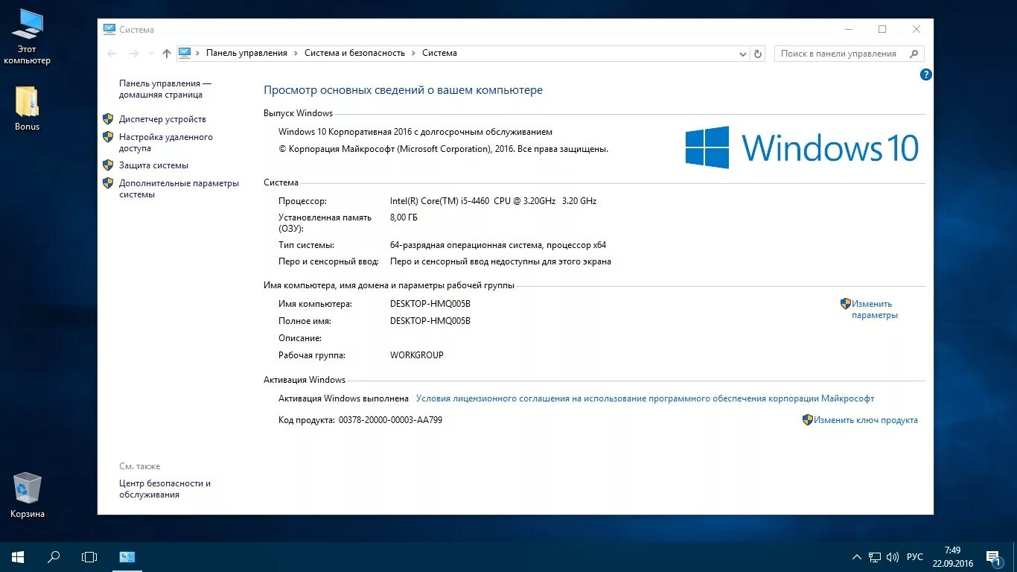The height and width of the screenshot is (572, 1017).
Task: Select Панель управления breadcrumb
Action: coord(246,53)
